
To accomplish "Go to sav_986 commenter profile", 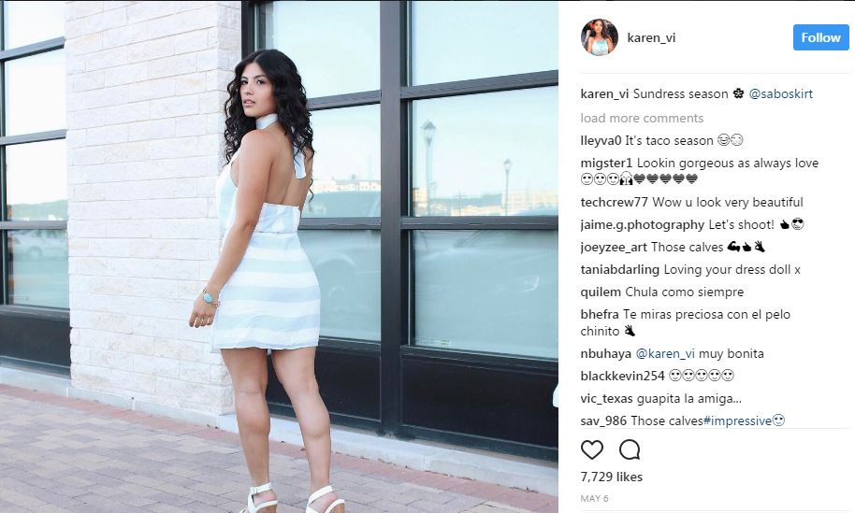I will tap(603, 421).
